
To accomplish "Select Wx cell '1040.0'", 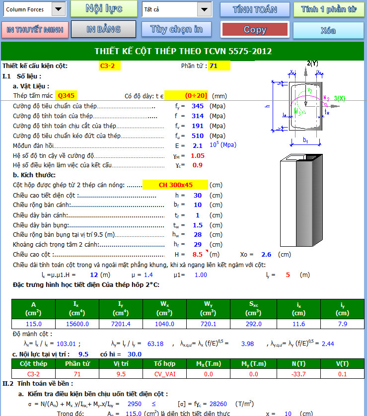I will pos(164,324).
